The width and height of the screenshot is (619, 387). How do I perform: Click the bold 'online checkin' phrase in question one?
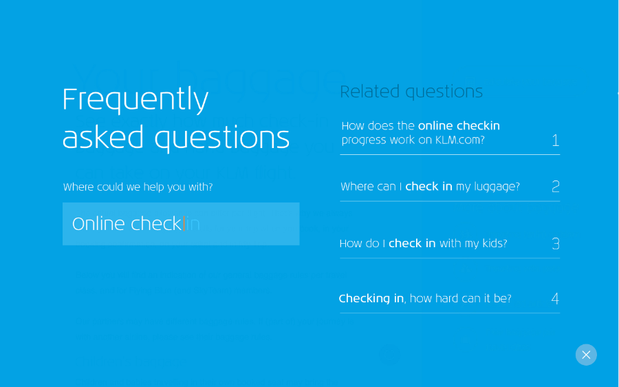459,126
